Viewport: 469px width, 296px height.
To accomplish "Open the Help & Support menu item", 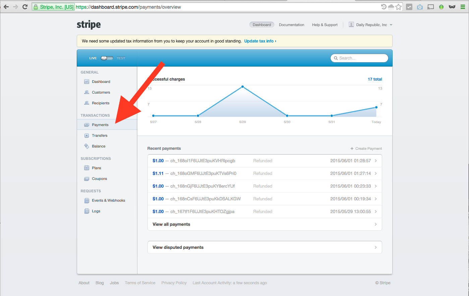I will [325, 25].
